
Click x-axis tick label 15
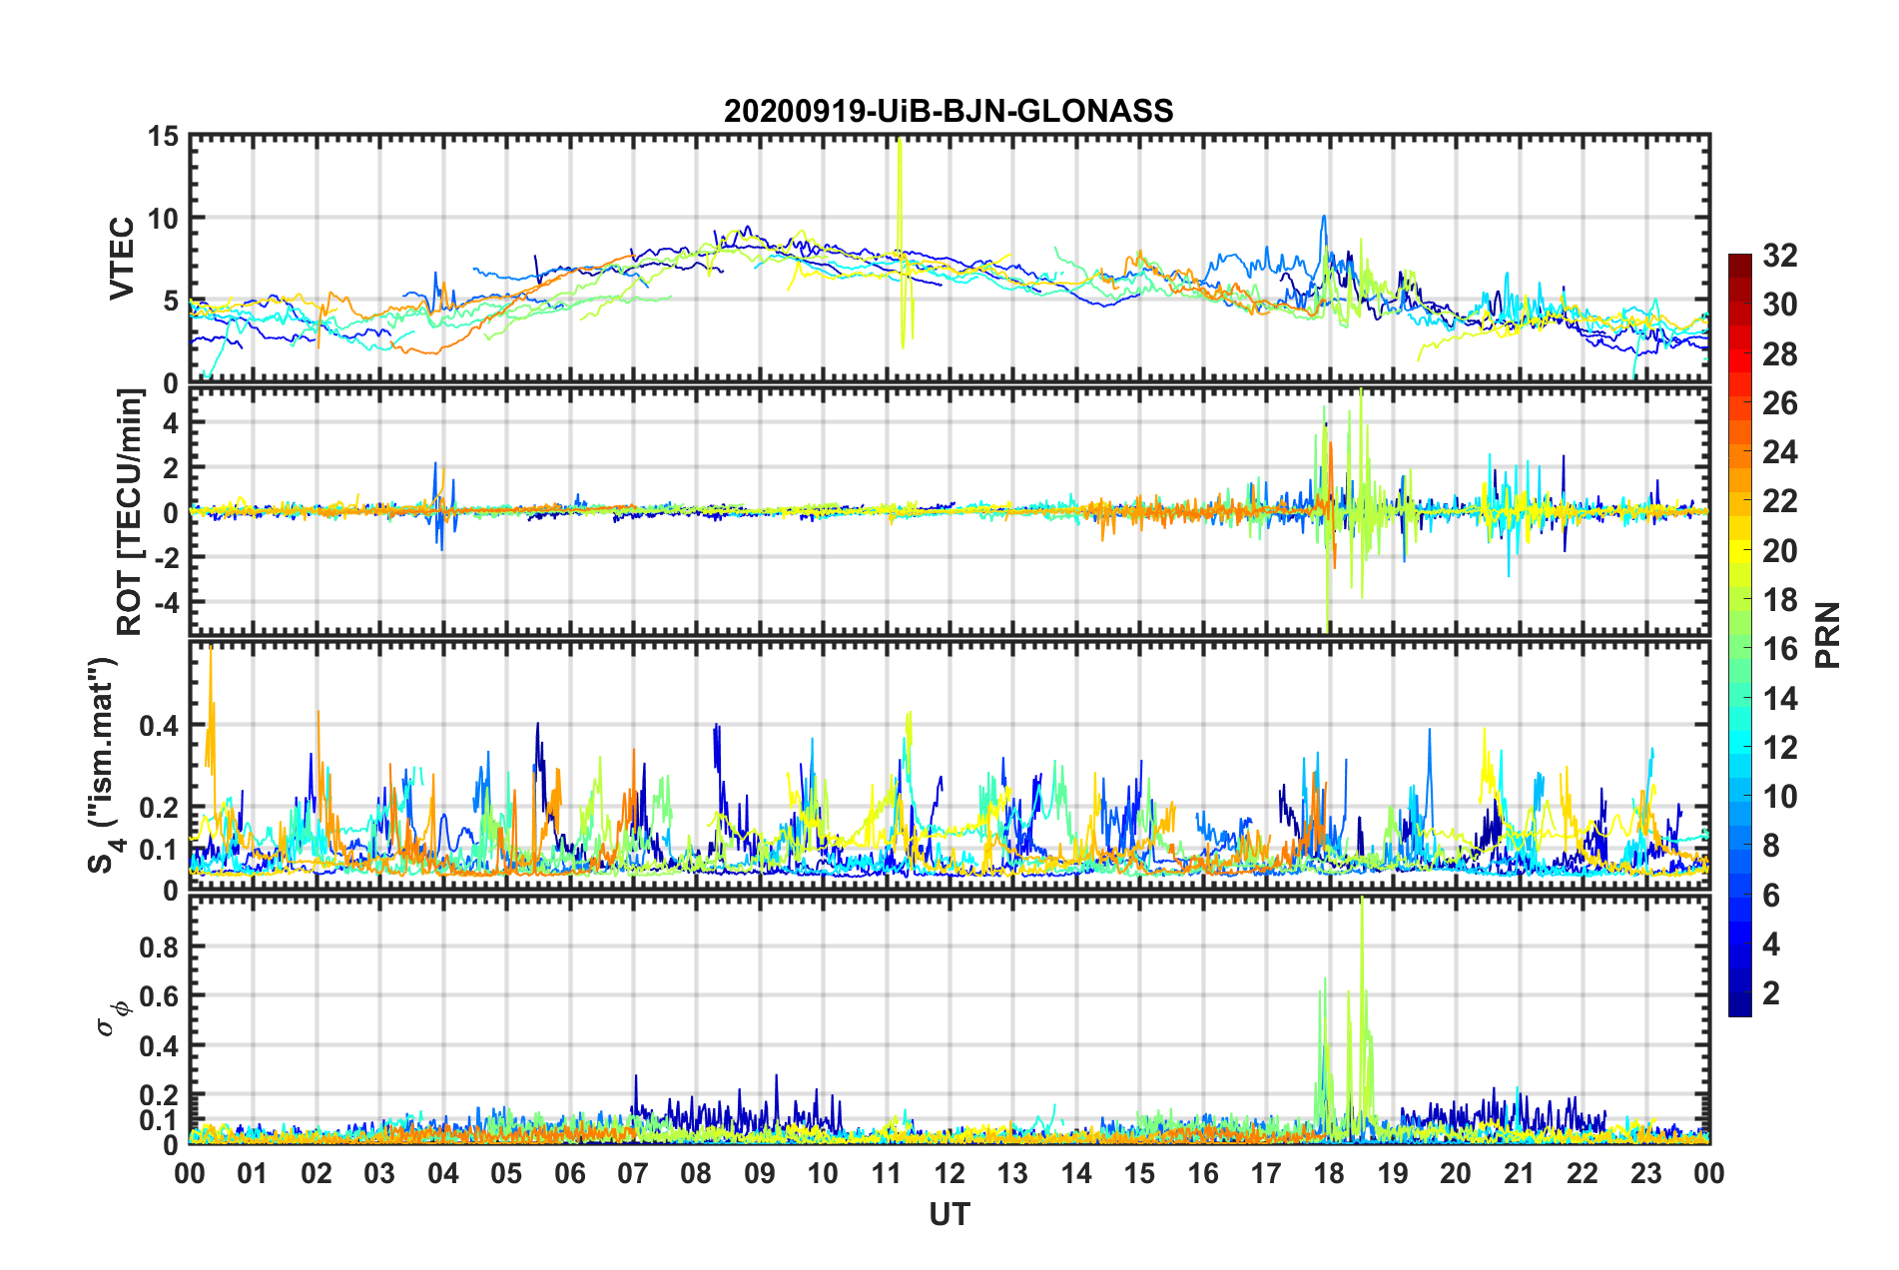[1139, 1173]
